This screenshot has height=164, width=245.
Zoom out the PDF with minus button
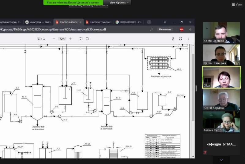pyautogui.click(x=54, y=39)
